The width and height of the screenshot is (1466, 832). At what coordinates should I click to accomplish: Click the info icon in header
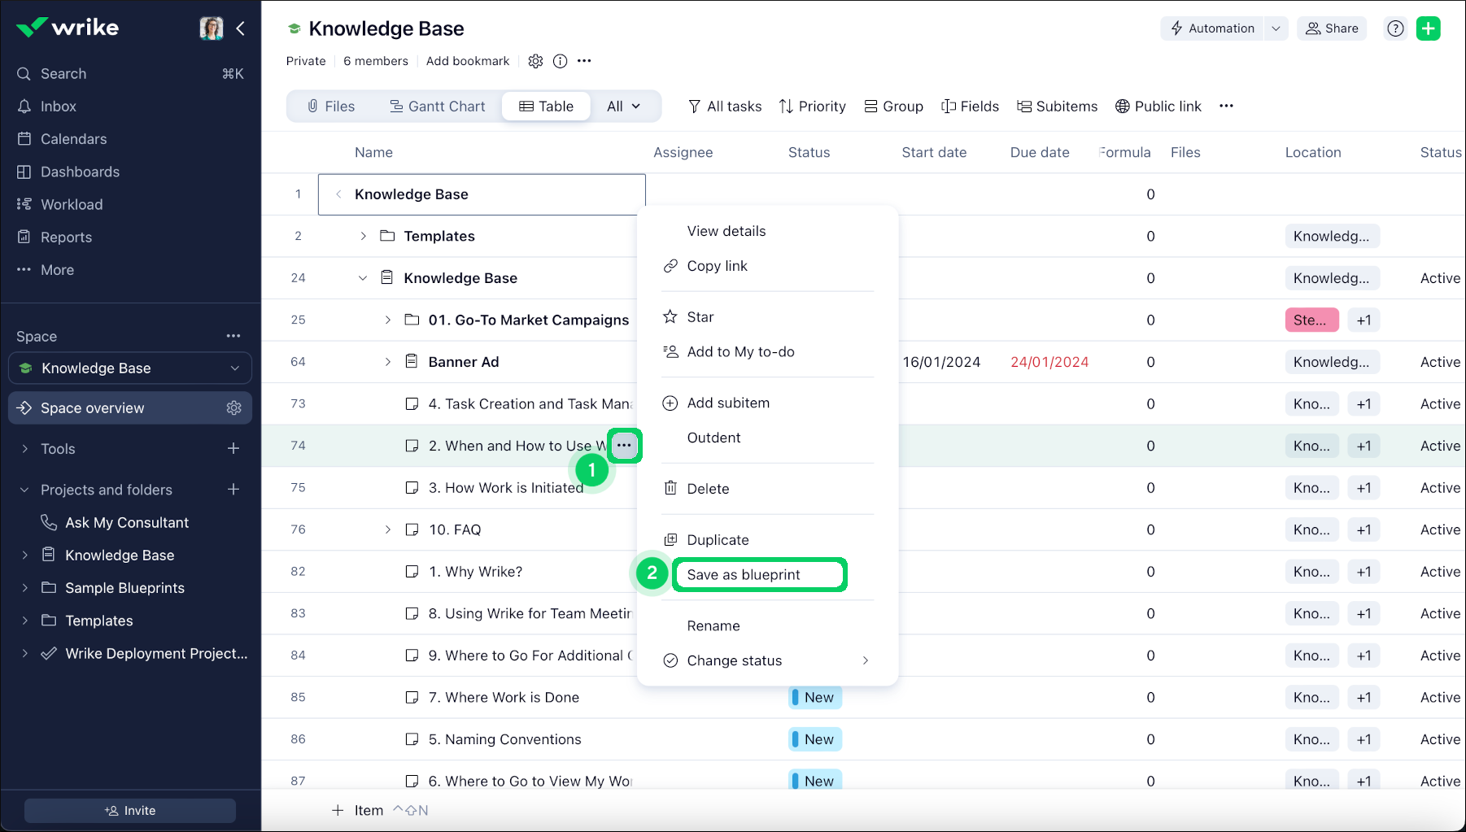[x=560, y=61]
